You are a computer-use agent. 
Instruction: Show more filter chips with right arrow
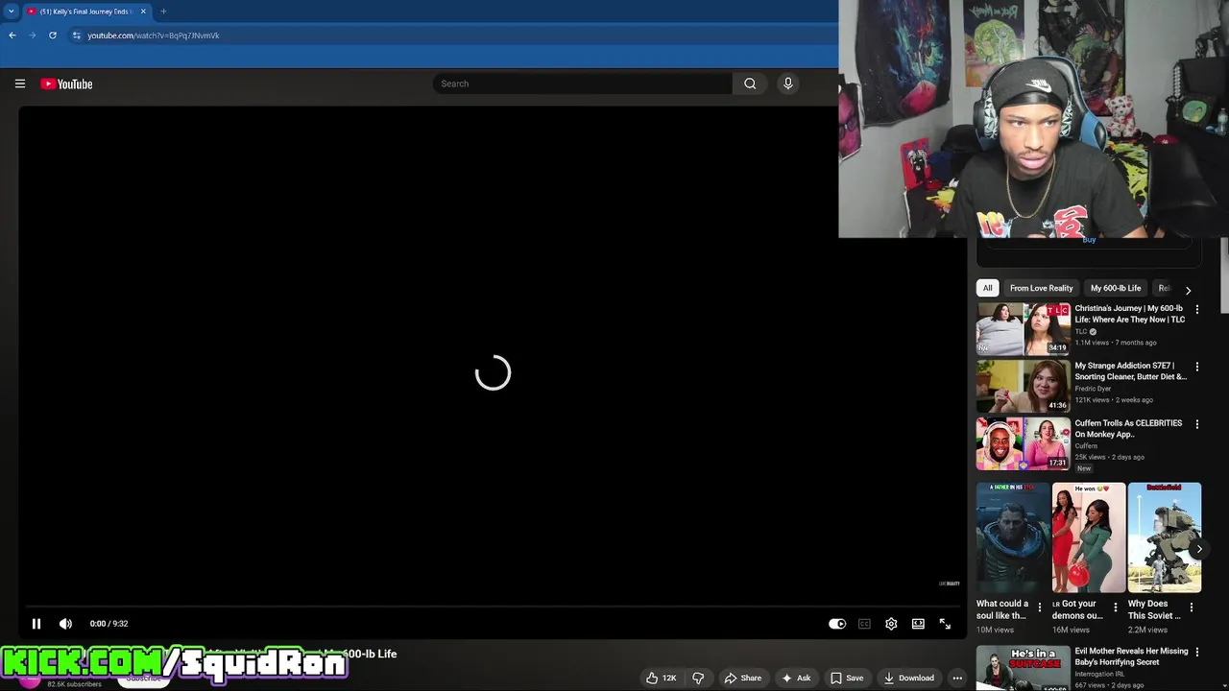coord(1188,289)
